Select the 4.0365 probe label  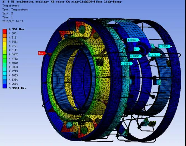click(127, 63)
